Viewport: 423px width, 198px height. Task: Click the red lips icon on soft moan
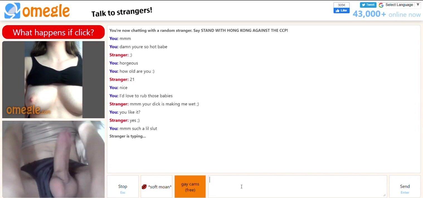click(144, 187)
